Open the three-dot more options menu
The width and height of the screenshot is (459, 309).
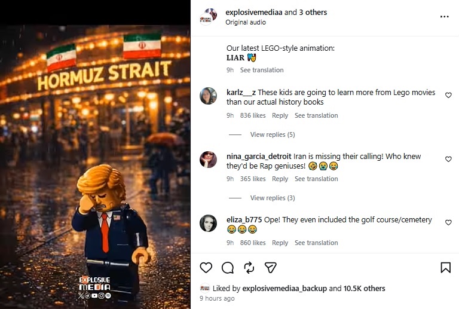(444, 17)
